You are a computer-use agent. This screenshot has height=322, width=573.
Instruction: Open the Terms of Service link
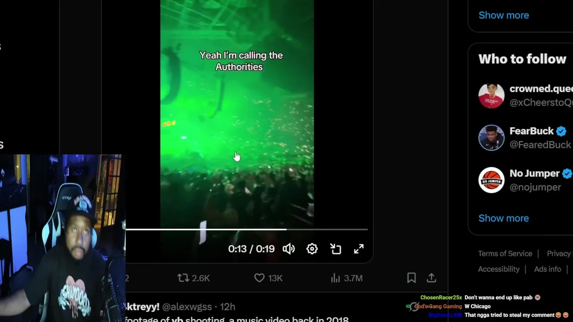(x=505, y=254)
